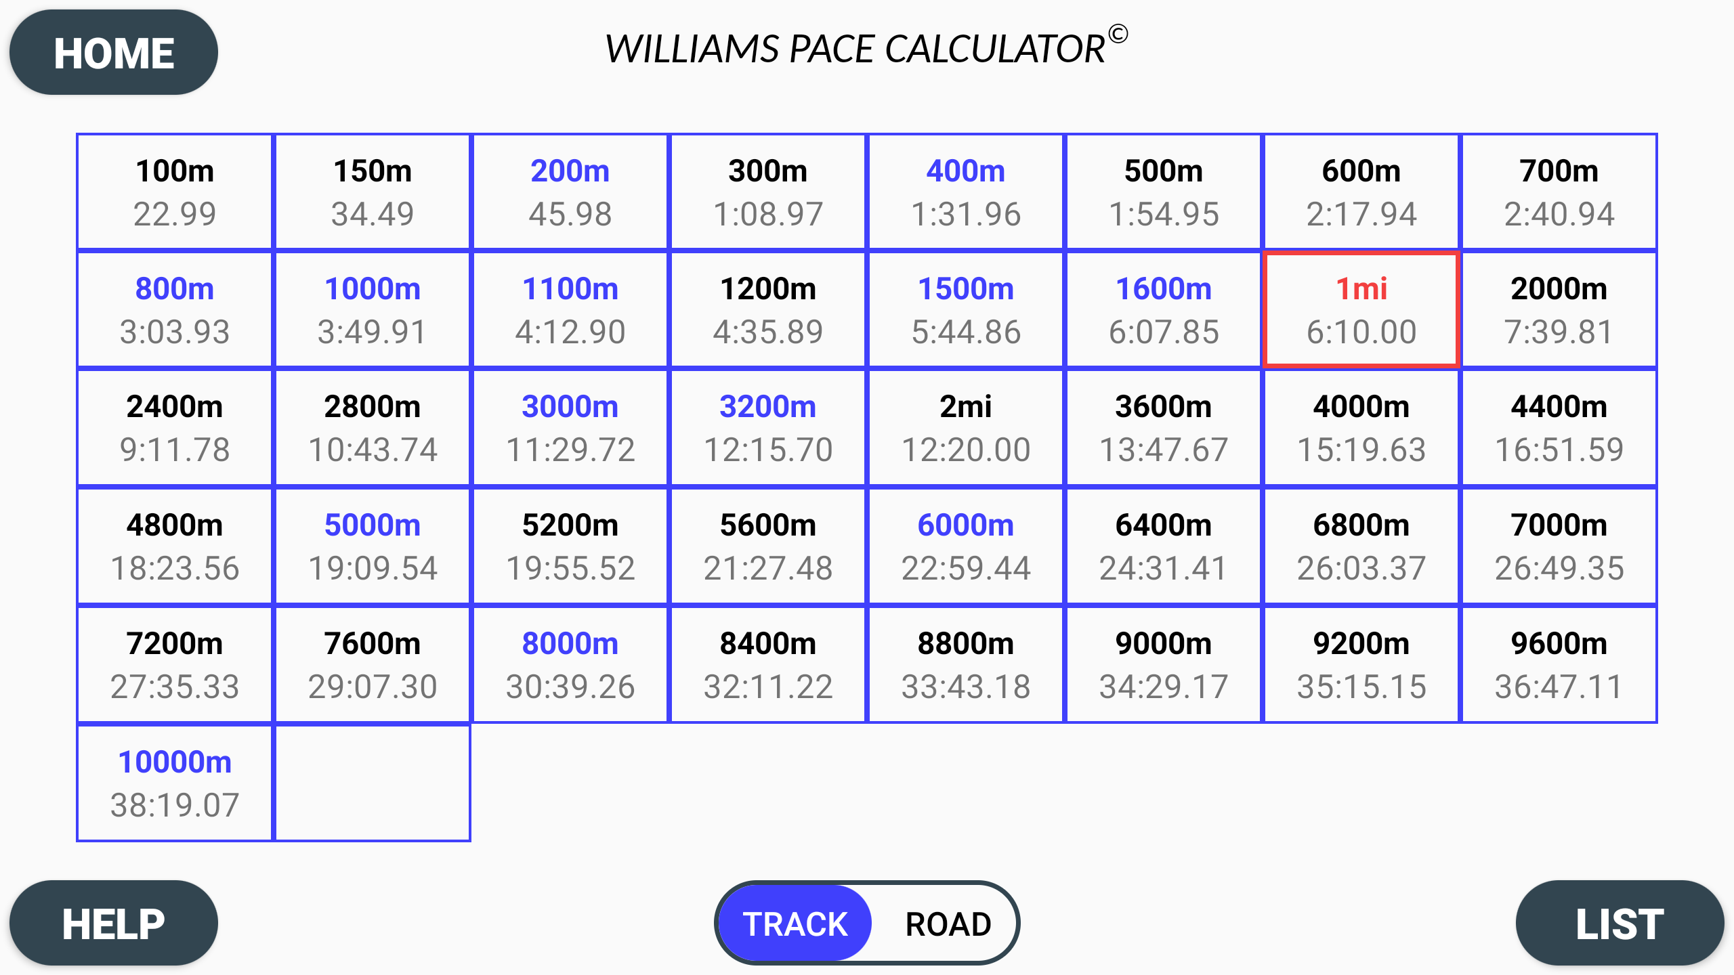Switch to ROAD mode
Screen dimensions: 1734x975
pos(946,922)
